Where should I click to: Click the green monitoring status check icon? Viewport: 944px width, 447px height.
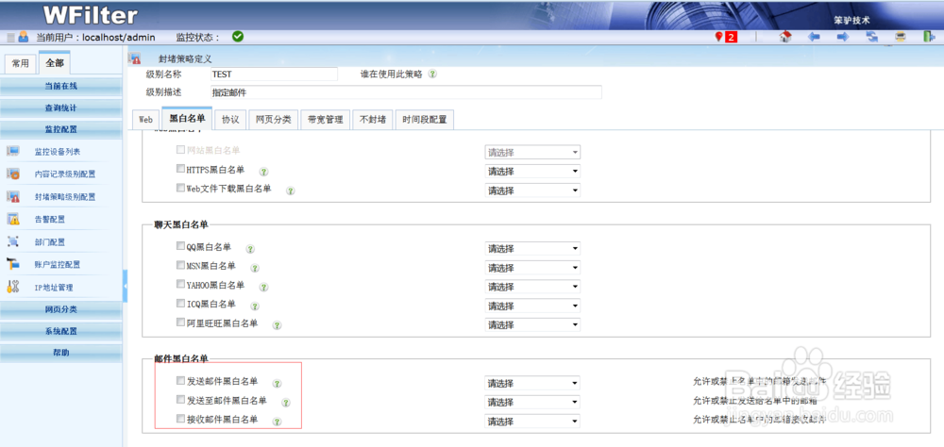tap(238, 37)
